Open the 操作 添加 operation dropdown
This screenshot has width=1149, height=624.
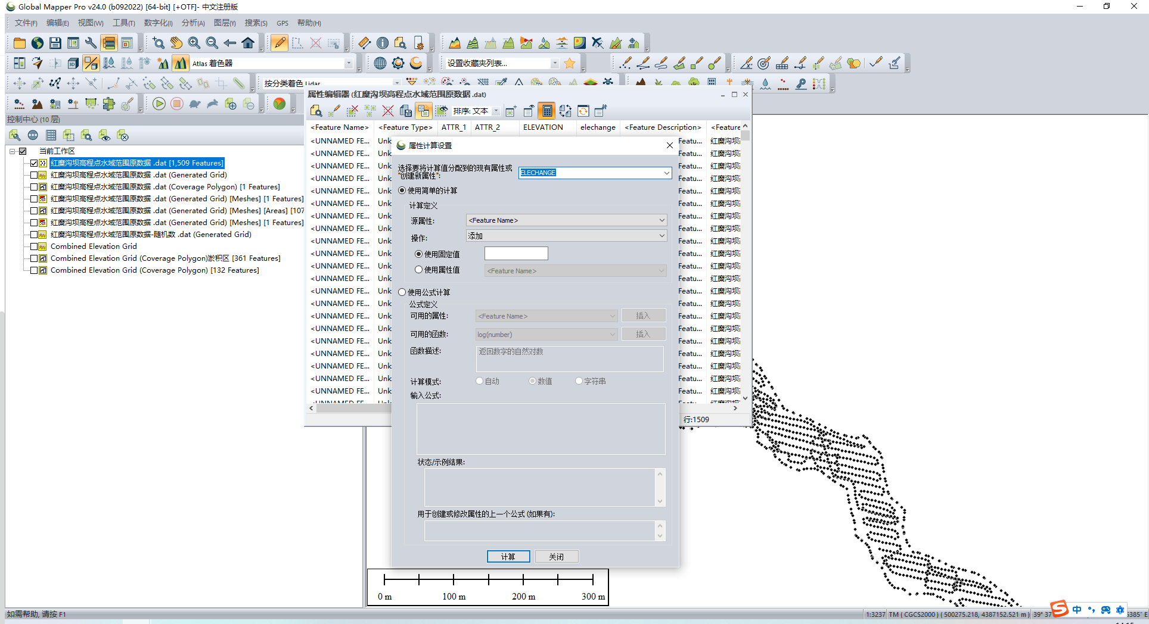pos(566,236)
